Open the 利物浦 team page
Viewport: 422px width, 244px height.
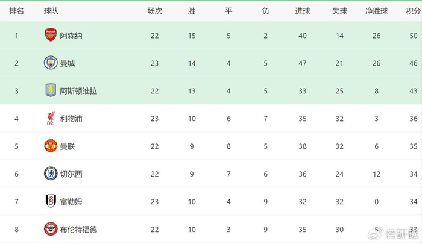pos(71,119)
